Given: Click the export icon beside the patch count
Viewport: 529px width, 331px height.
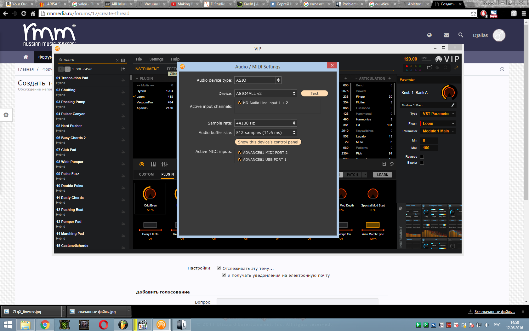Looking at the screenshot, I should pos(123,69).
